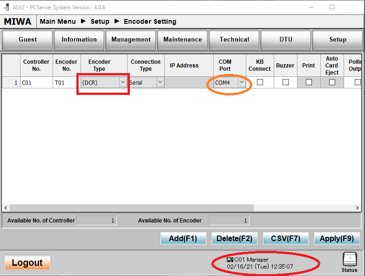Switch to the Maintenance tab
This screenshot has height=276, width=365.
pyautogui.click(x=182, y=40)
